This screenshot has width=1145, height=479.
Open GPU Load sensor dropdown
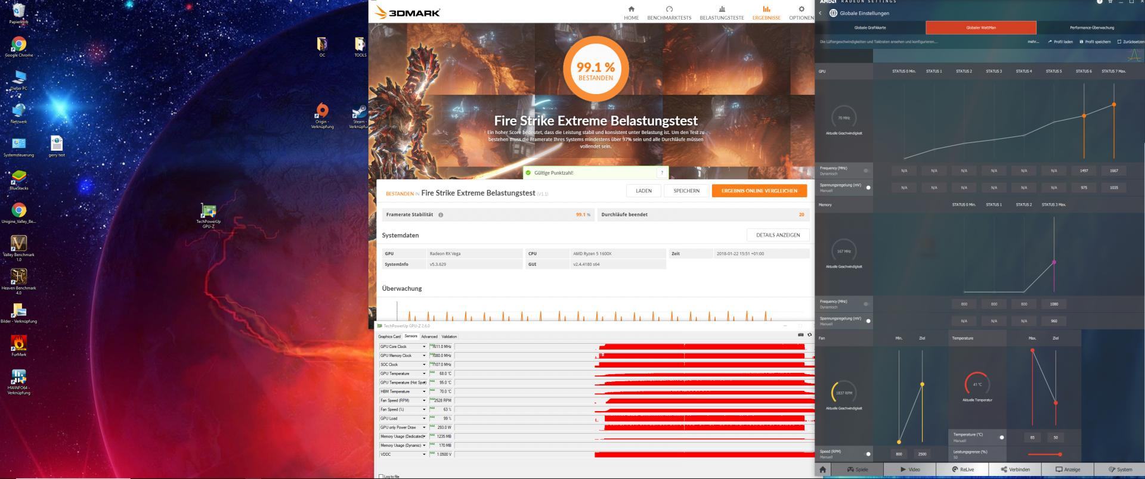pyautogui.click(x=425, y=418)
